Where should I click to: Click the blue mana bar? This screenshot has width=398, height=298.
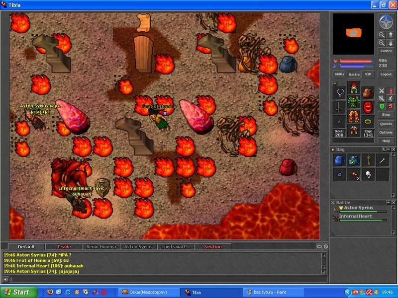click(x=357, y=66)
